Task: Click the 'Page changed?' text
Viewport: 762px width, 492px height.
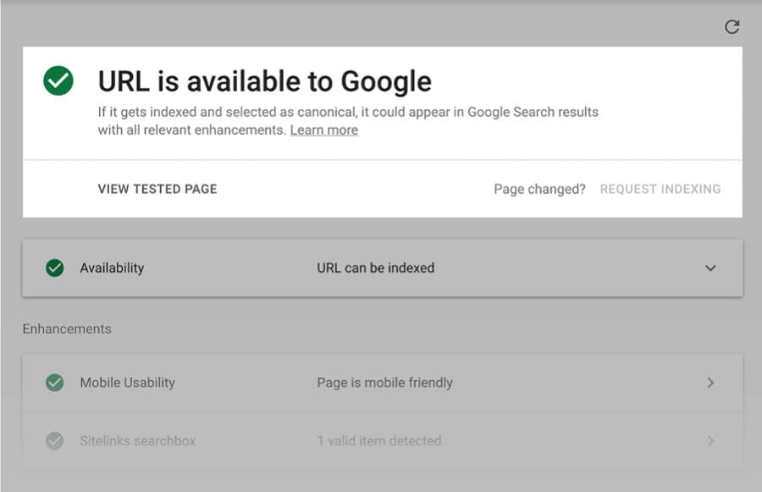Action: 539,189
